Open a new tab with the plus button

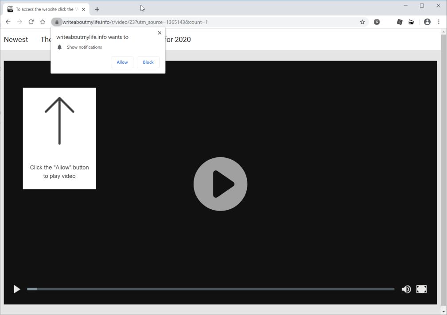coord(97,9)
